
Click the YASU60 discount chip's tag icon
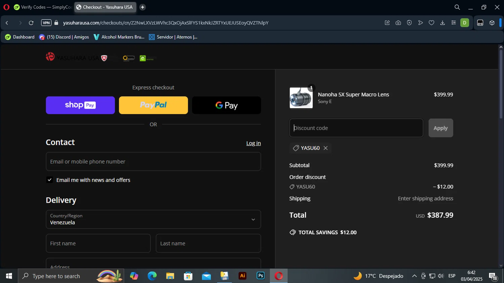pos(296,148)
